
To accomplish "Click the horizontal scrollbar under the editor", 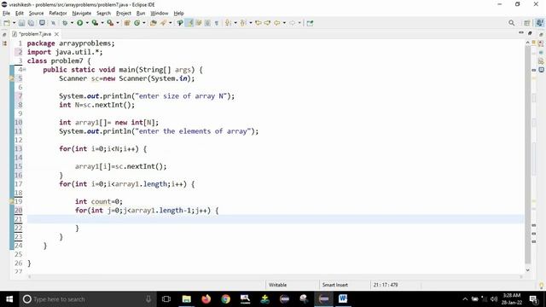I will (275, 276).
